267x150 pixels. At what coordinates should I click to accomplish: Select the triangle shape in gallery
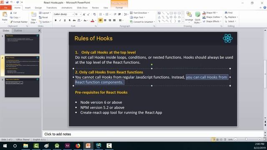tap(159, 17)
